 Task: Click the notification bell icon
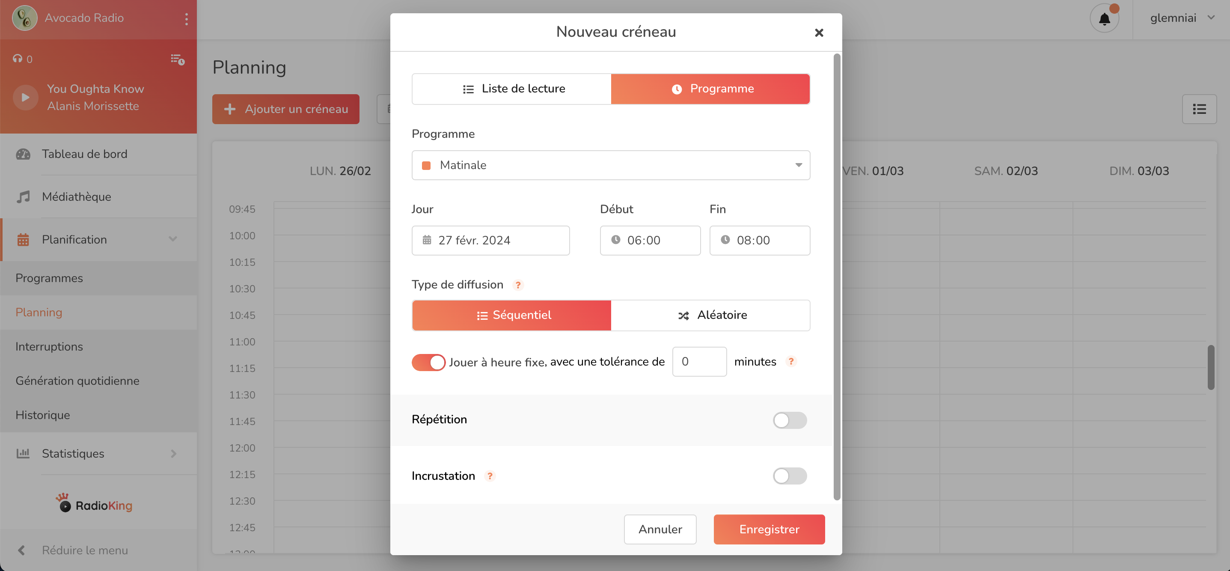click(1104, 19)
